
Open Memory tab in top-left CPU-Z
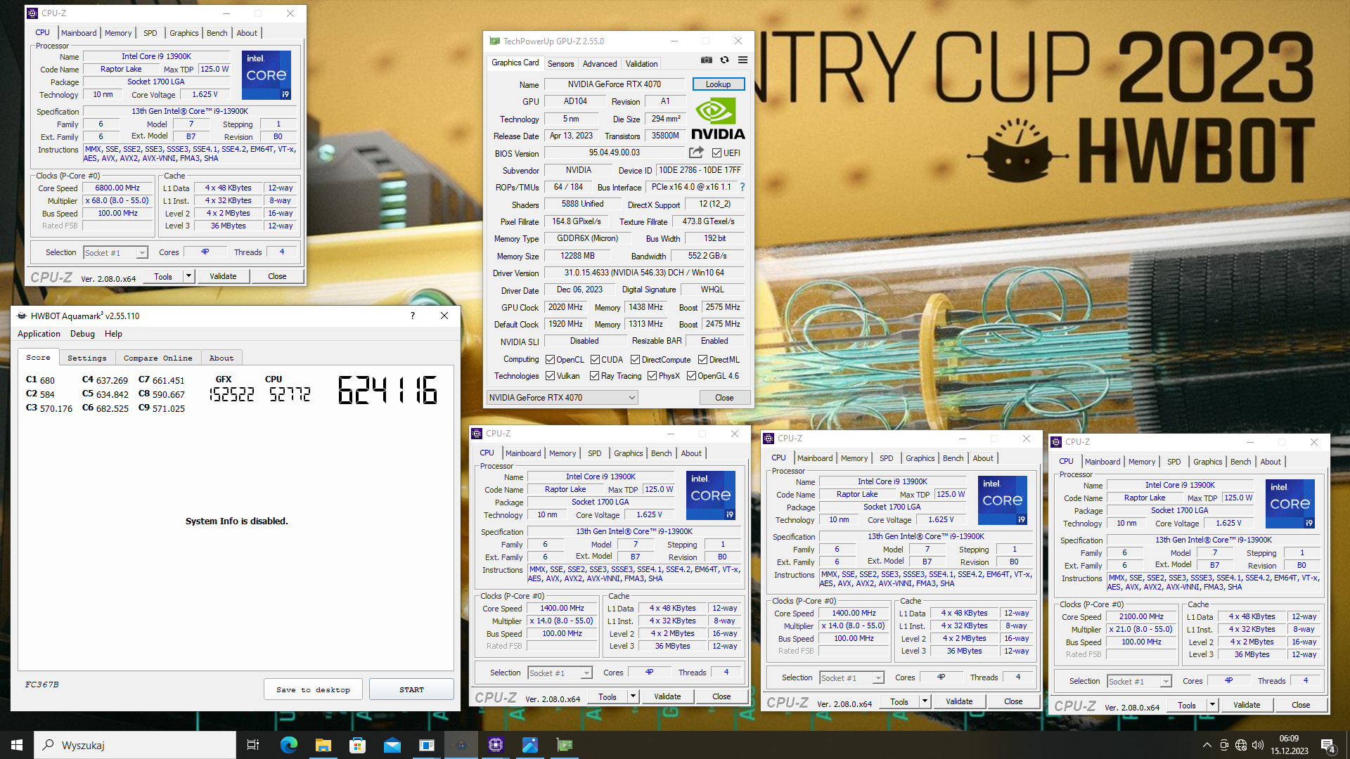point(118,33)
